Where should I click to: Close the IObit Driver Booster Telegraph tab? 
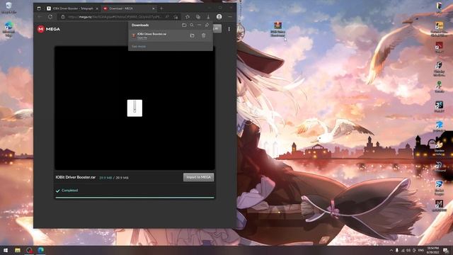(x=97, y=8)
